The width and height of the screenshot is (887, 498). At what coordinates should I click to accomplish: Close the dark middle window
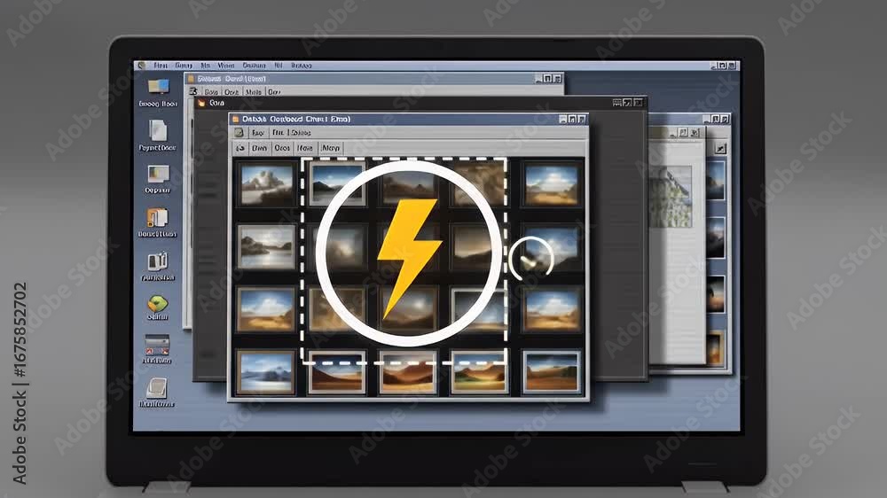pyautogui.click(x=638, y=102)
